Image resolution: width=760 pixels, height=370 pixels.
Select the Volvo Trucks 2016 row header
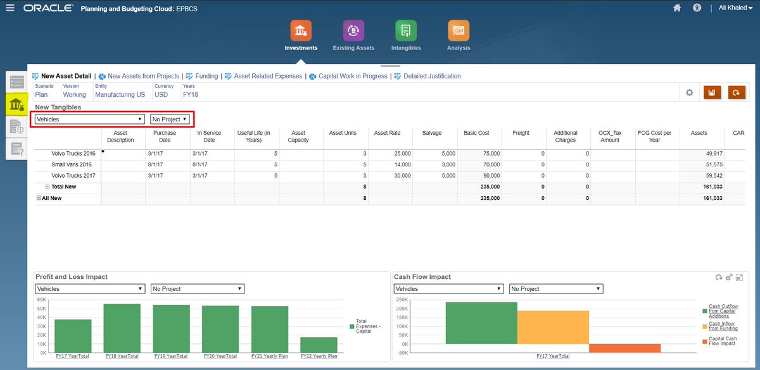point(67,154)
